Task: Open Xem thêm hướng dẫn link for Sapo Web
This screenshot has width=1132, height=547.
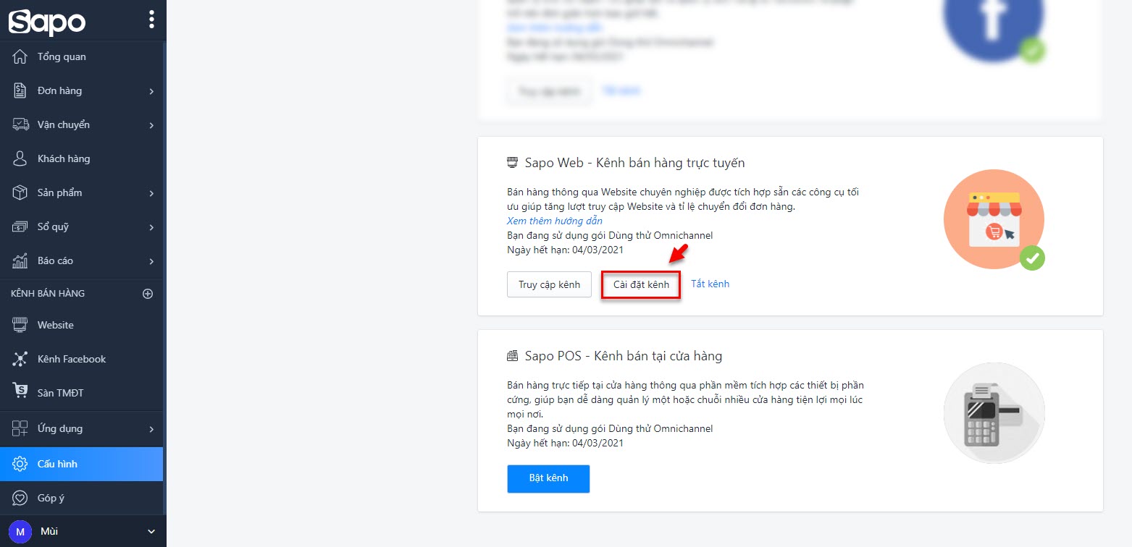Action: click(x=554, y=221)
